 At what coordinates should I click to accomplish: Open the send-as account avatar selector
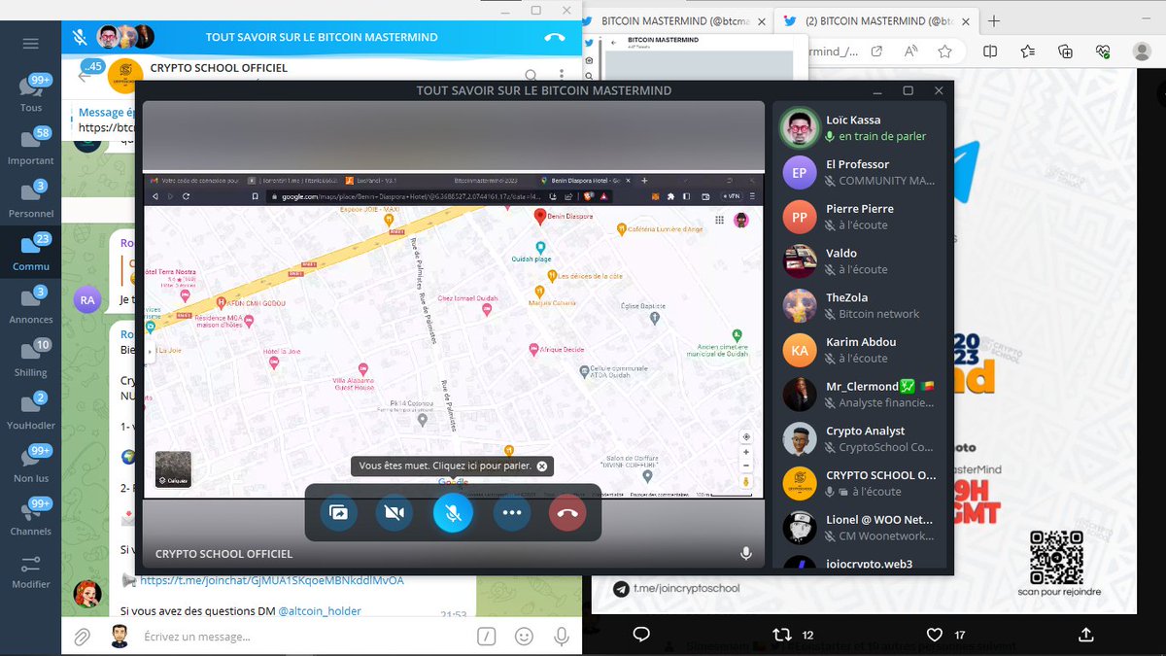pyautogui.click(x=119, y=637)
